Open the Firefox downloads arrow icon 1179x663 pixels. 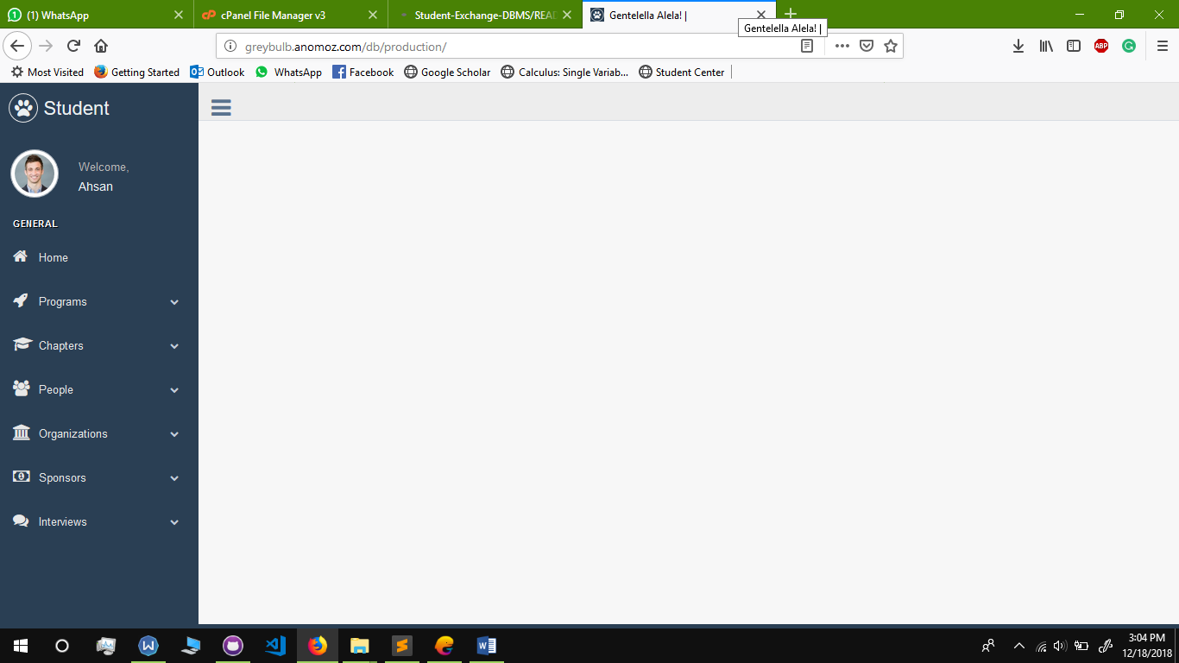click(1018, 46)
